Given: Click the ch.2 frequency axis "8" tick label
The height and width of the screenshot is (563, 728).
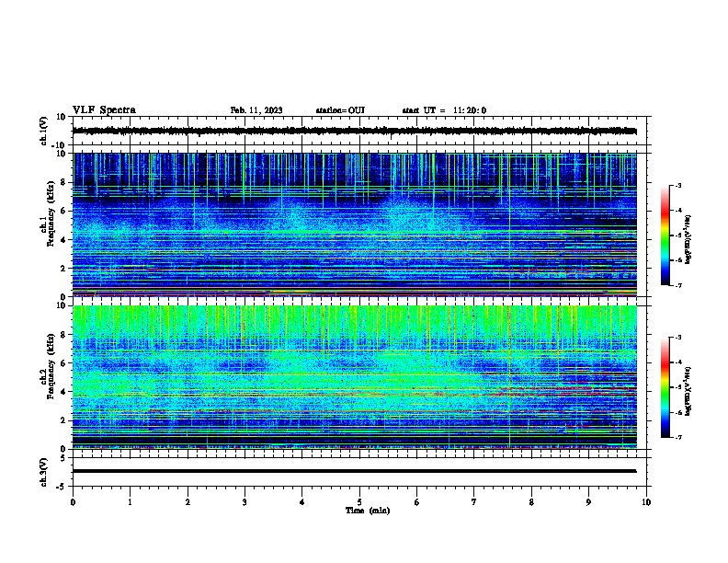Looking at the screenshot, I should pyautogui.click(x=63, y=335).
